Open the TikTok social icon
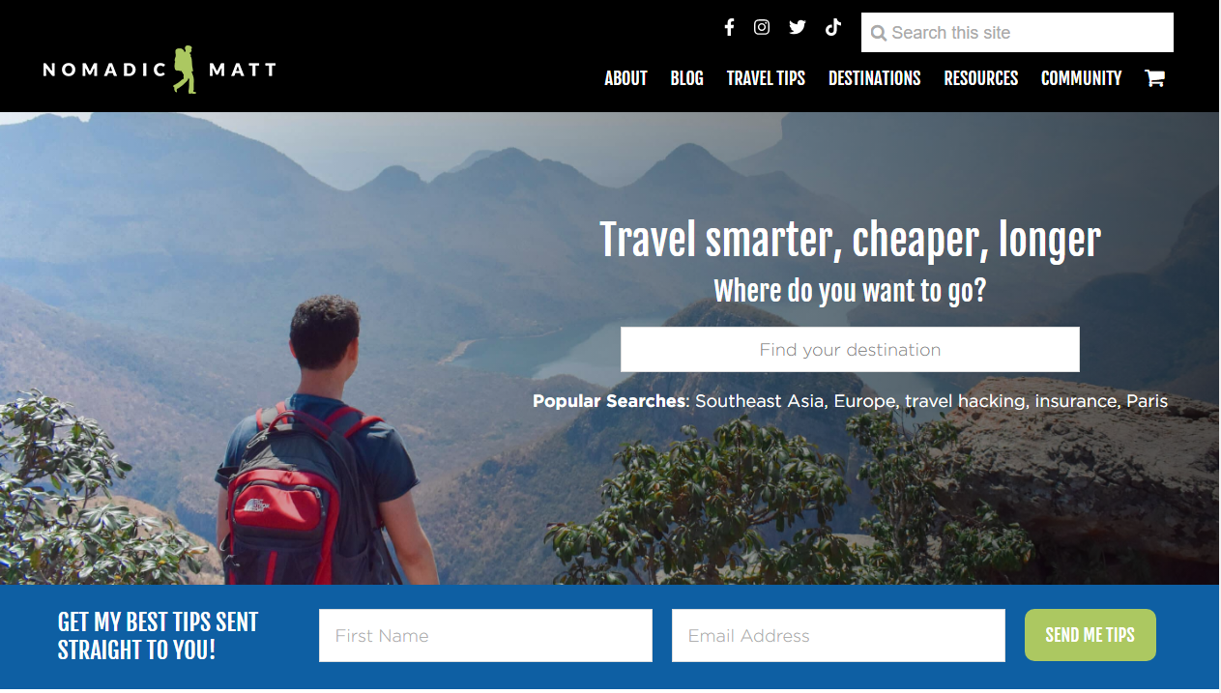 pyautogui.click(x=832, y=27)
